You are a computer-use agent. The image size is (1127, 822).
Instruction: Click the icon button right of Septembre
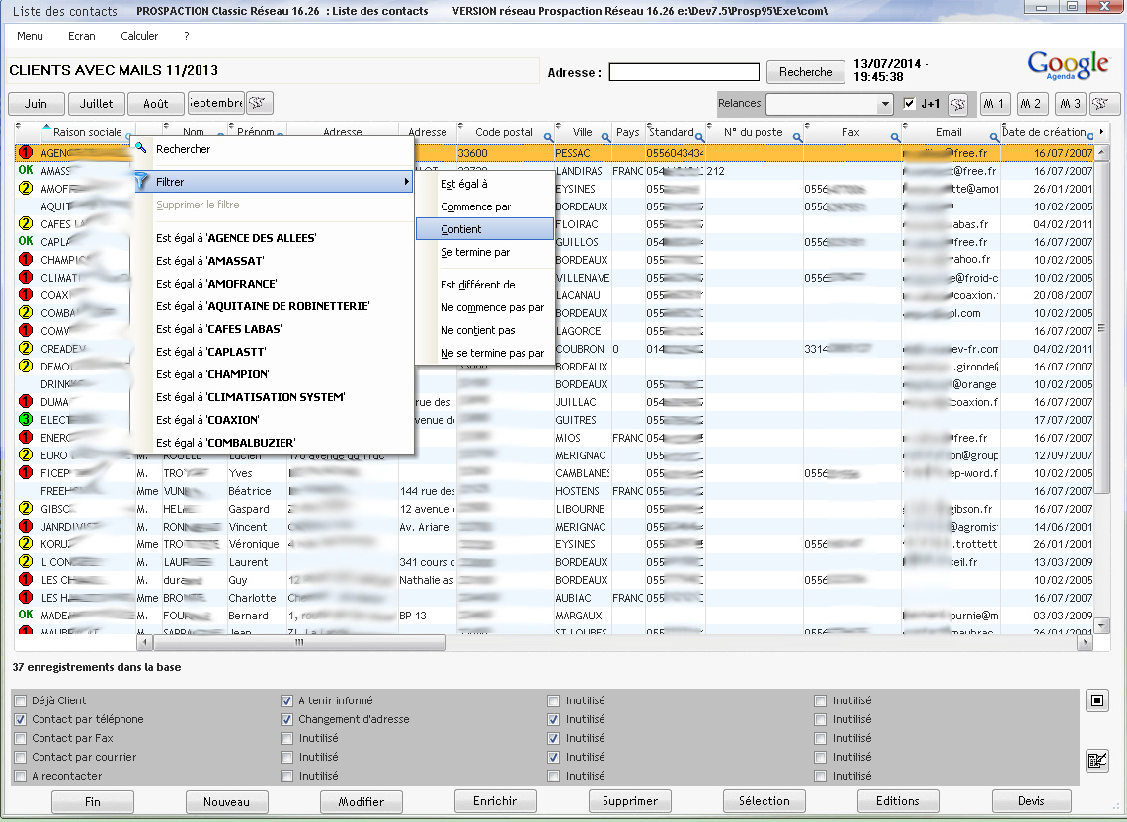[260, 103]
